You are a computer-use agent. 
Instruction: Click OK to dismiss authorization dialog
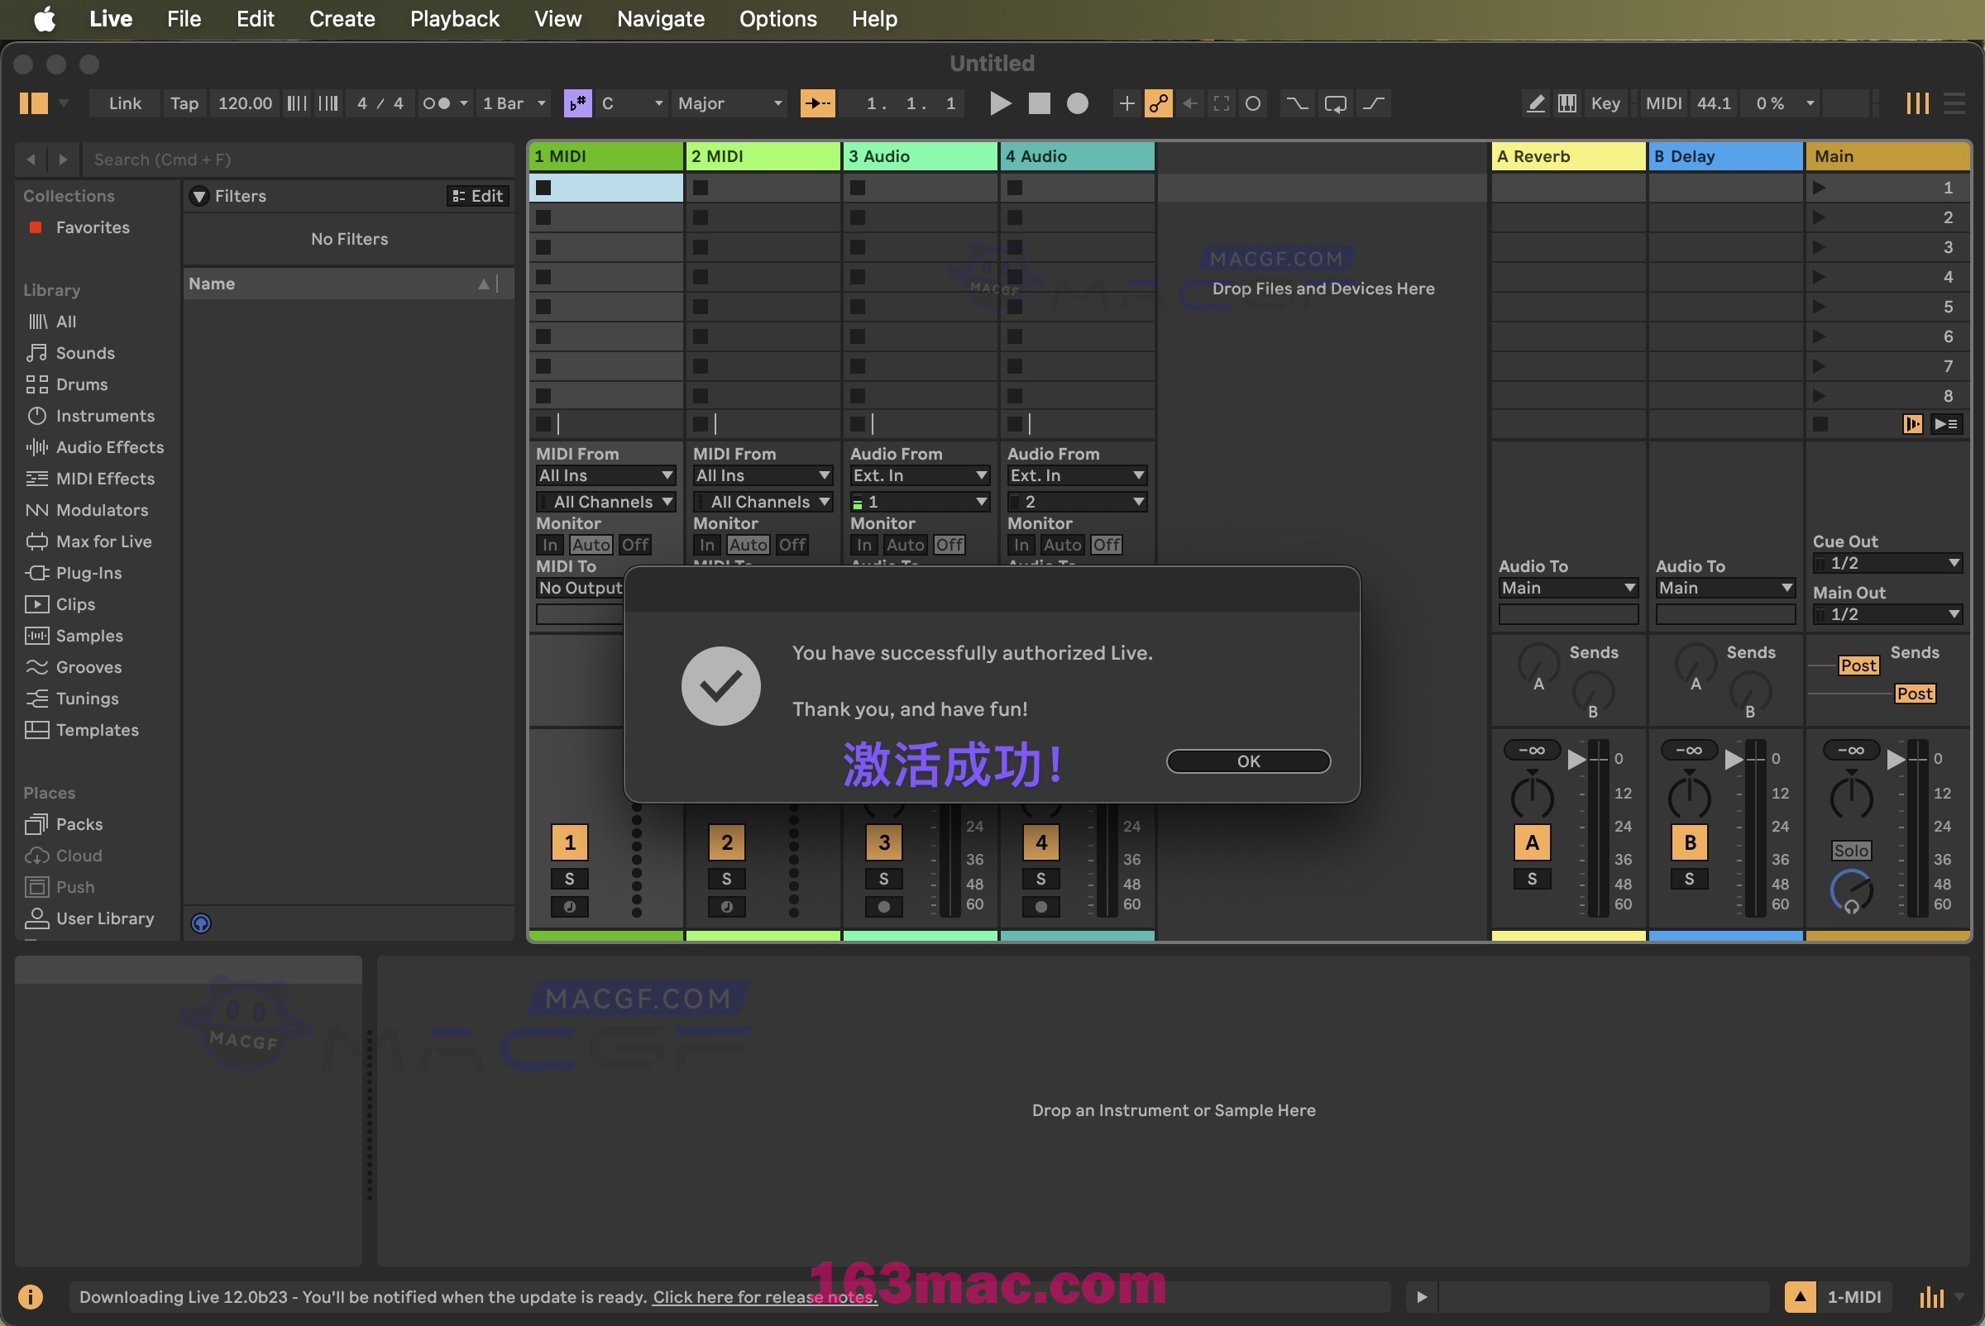coord(1248,758)
